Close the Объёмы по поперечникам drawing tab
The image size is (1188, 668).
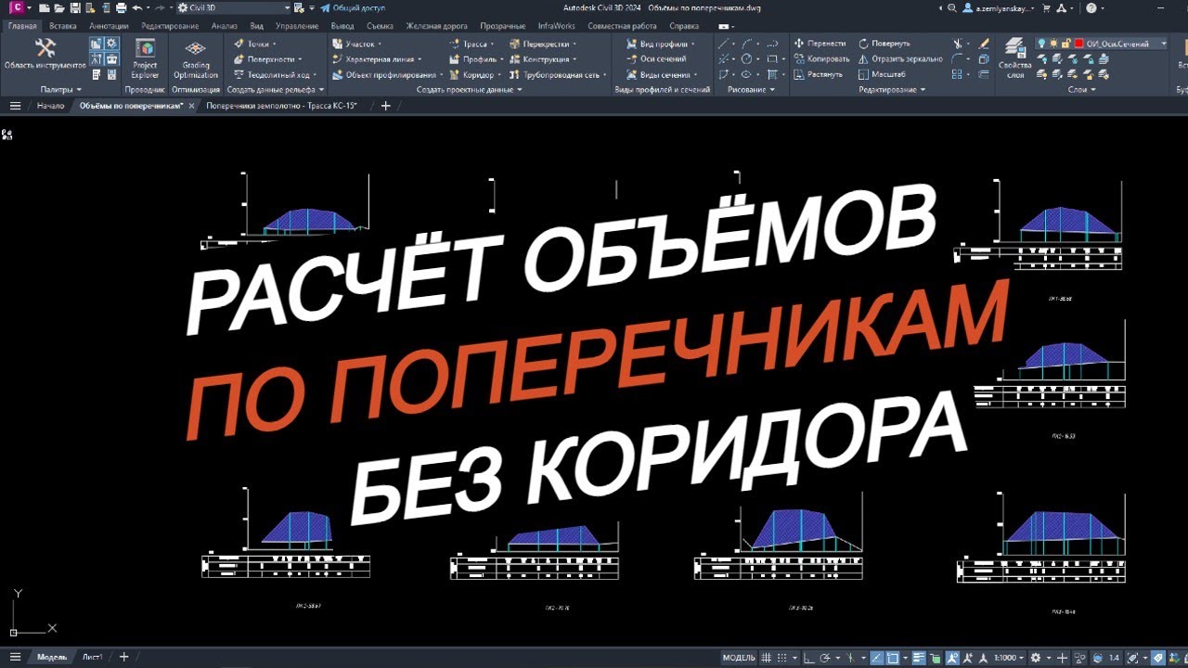point(191,106)
